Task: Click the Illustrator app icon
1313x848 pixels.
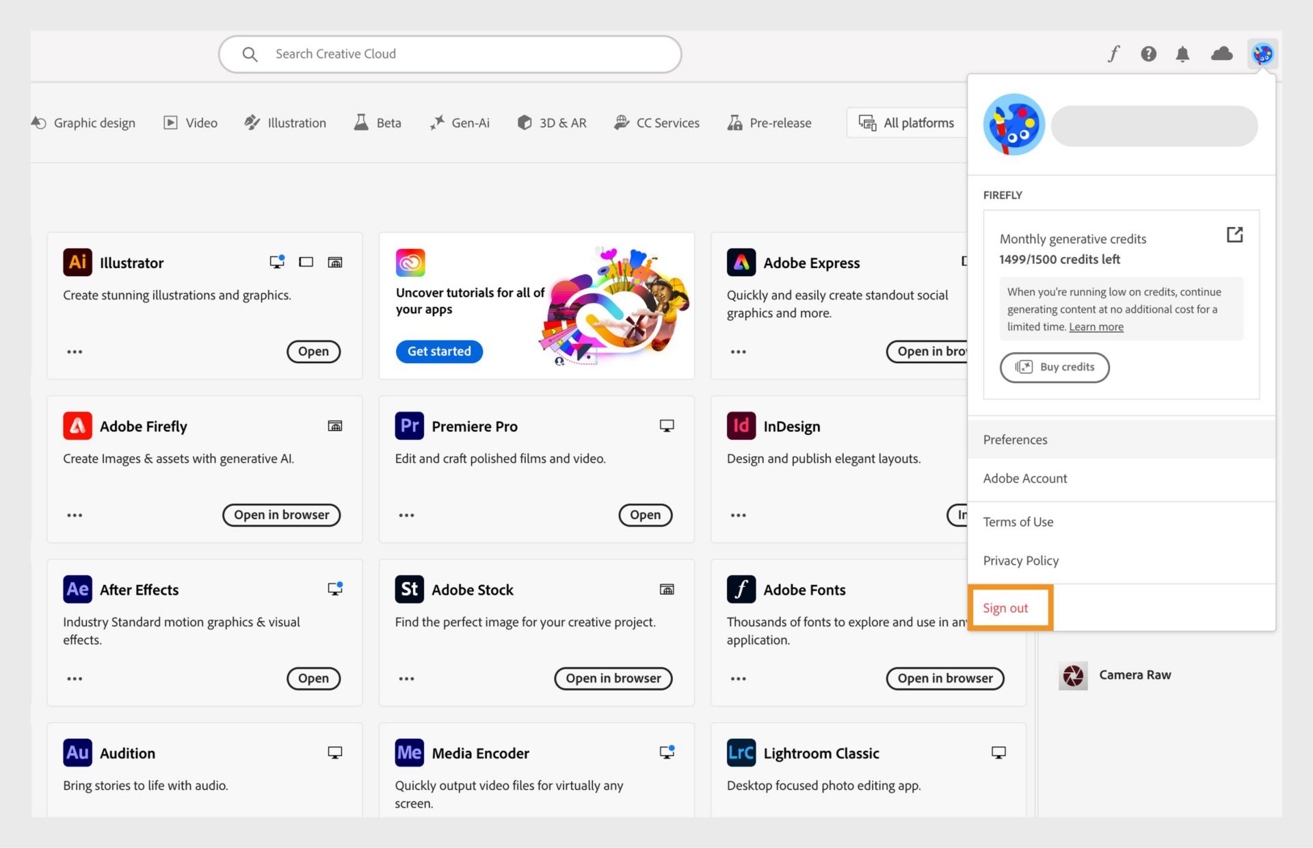Action: pos(77,261)
